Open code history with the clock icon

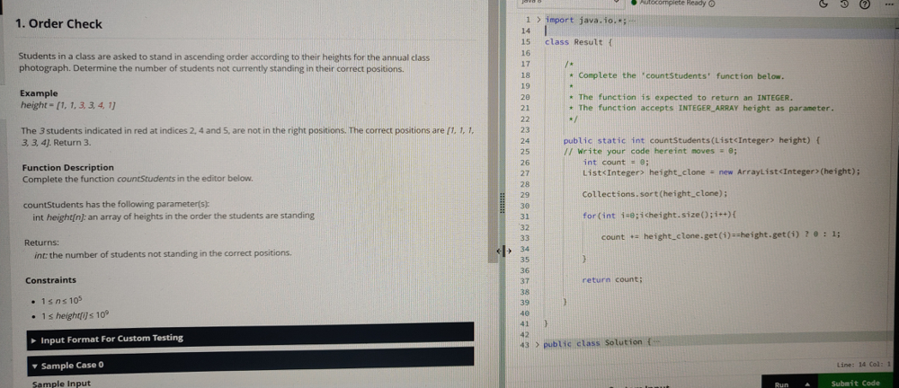point(845,4)
